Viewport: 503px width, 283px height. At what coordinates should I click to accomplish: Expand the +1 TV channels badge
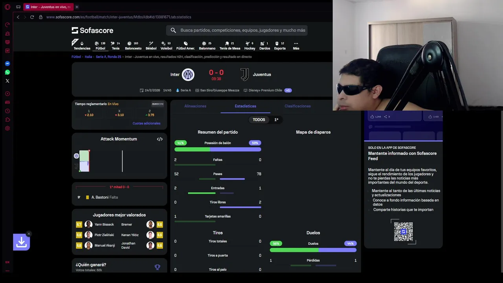tap(288, 90)
